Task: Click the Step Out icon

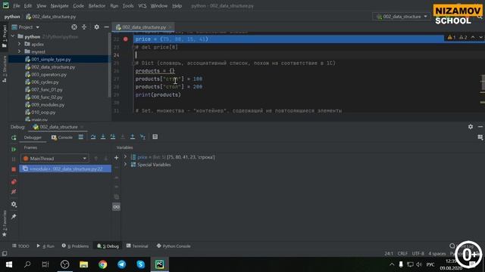Action: pos(133,137)
